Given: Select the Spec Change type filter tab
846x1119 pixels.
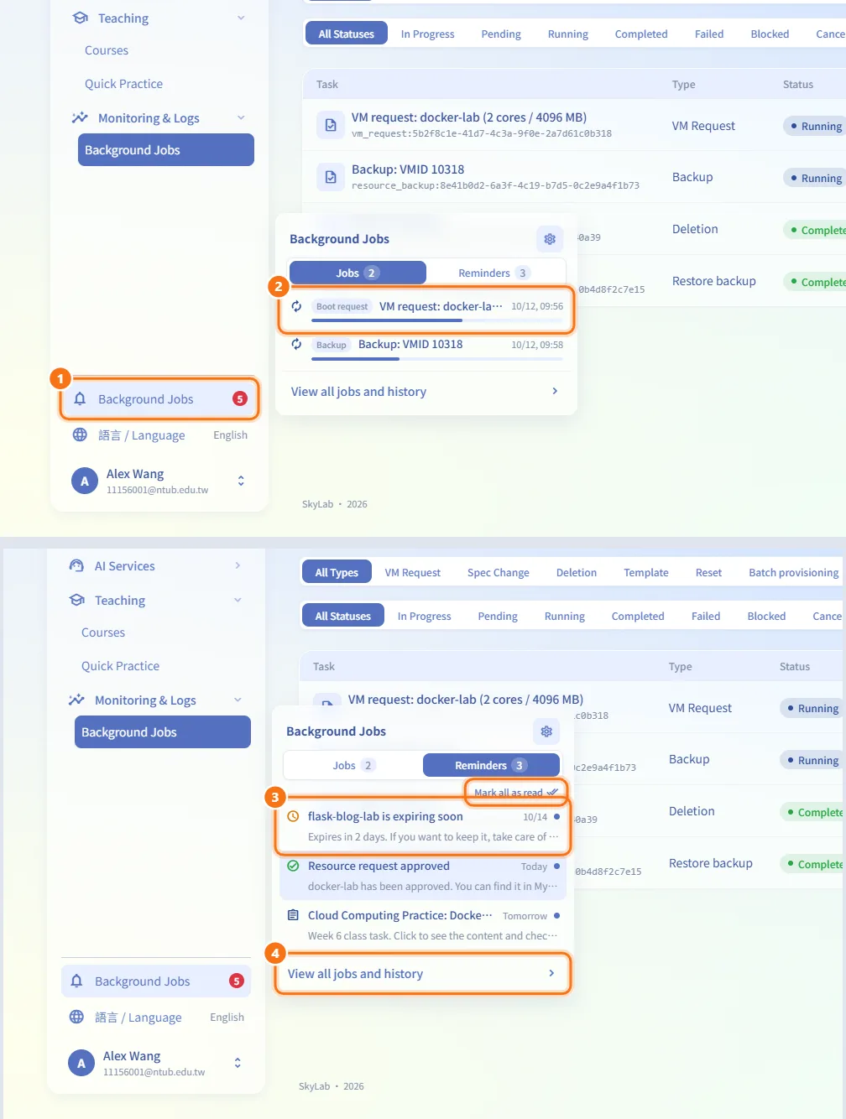Looking at the screenshot, I should (x=499, y=572).
